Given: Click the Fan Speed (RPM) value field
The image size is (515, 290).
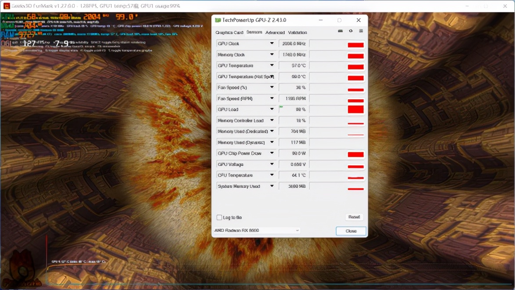Looking at the screenshot, I should tap(293, 98).
